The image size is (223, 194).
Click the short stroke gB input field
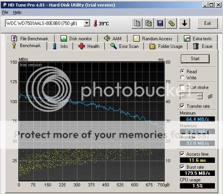click(189, 96)
